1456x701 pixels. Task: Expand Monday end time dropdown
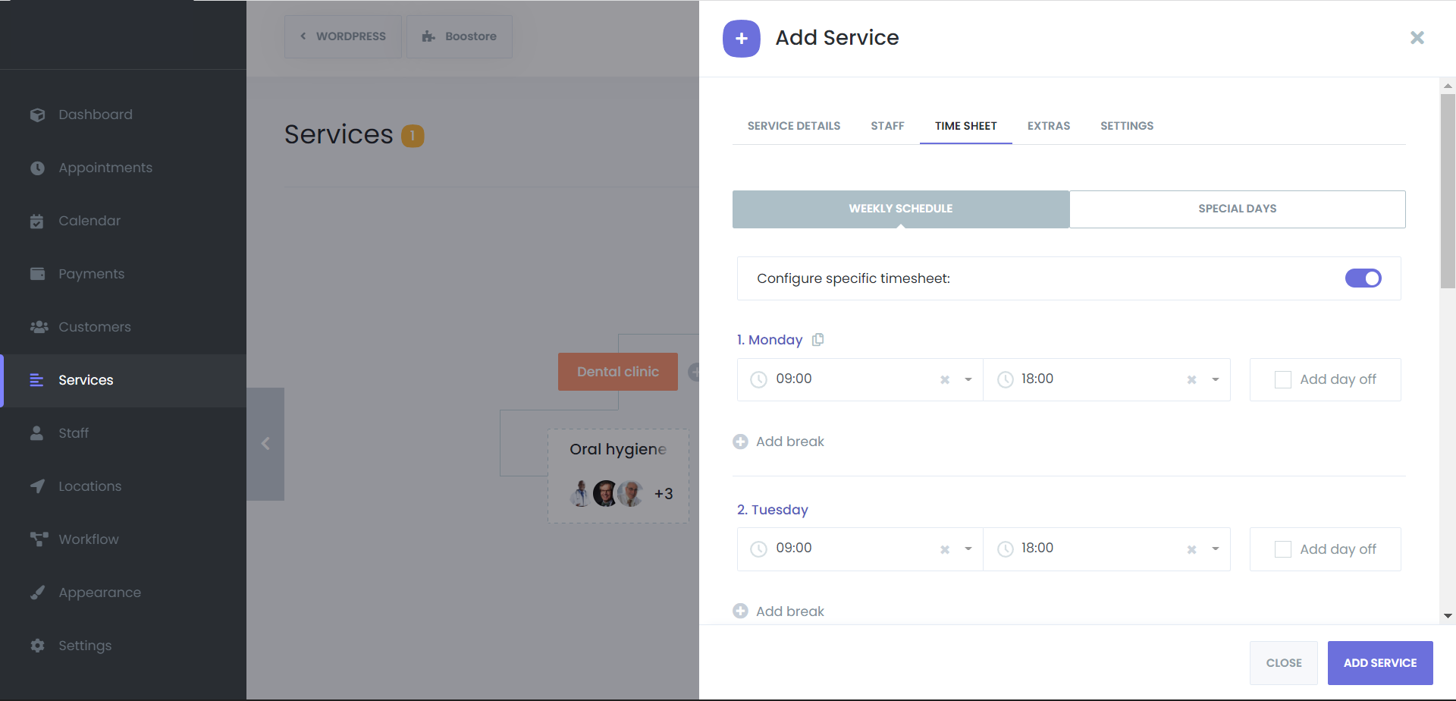coord(1216,380)
